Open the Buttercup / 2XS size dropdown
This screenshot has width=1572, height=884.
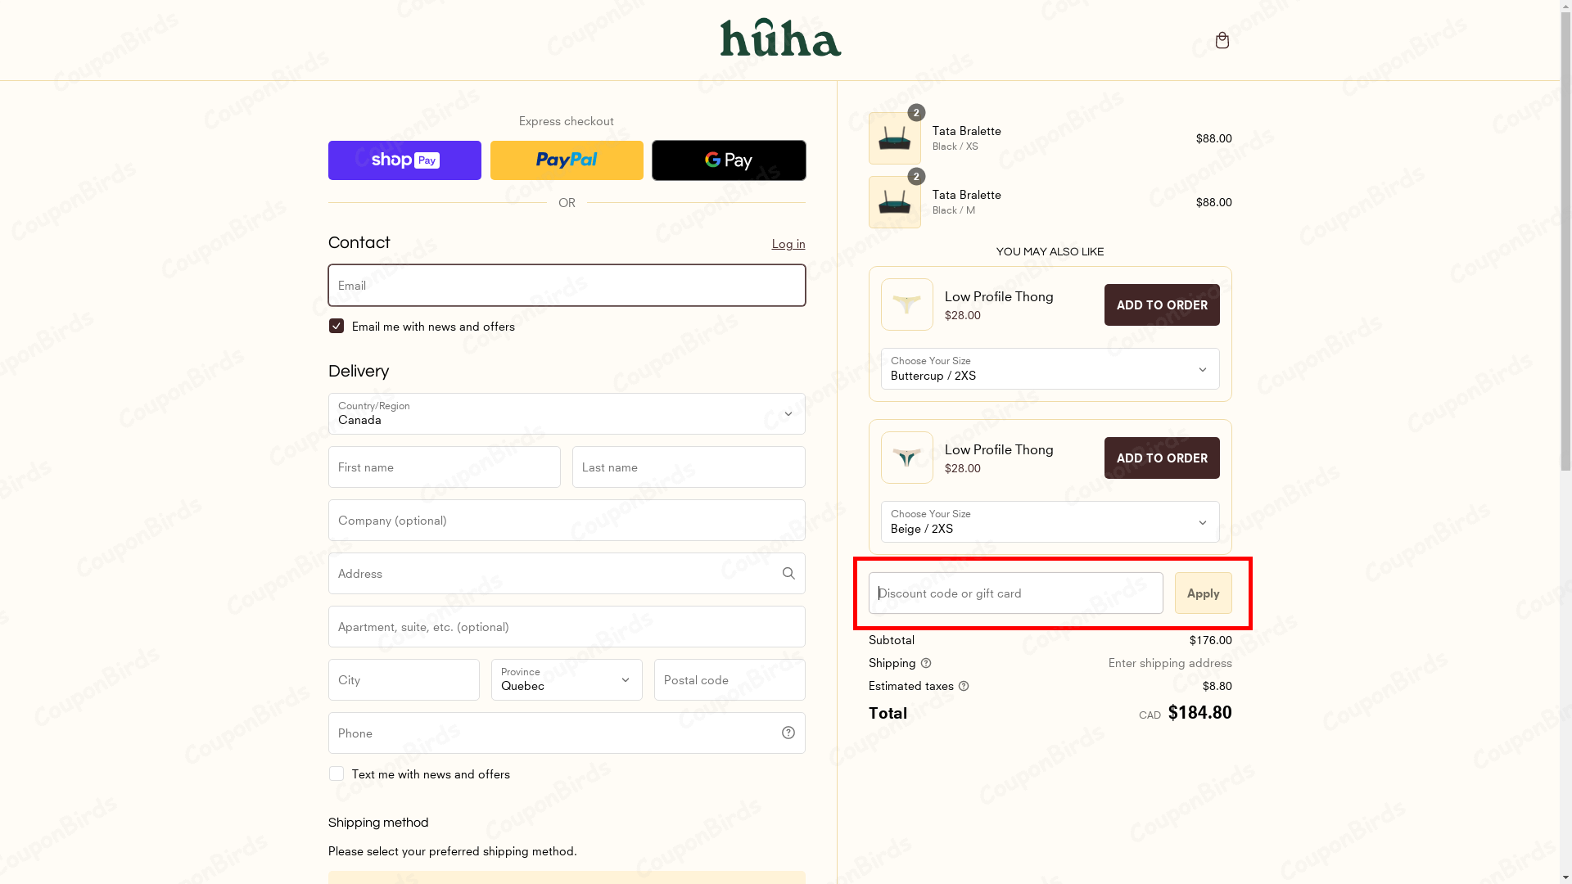1050,368
